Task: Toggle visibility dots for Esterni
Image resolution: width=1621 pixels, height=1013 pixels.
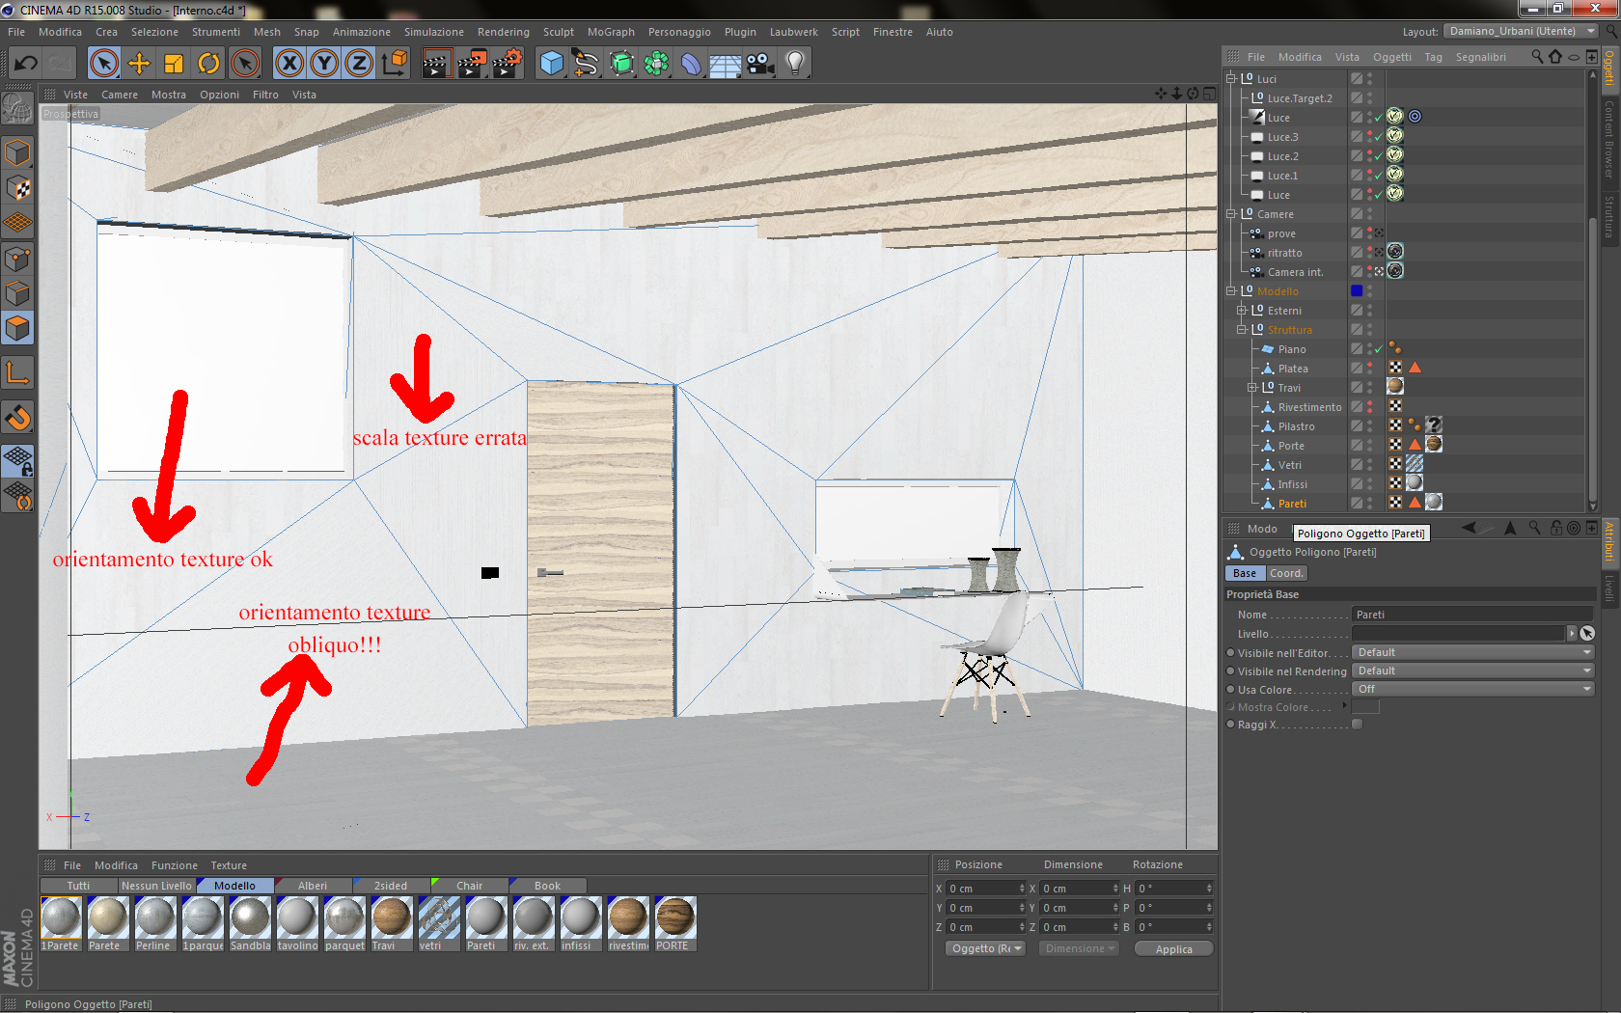Action: pyautogui.click(x=1369, y=311)
